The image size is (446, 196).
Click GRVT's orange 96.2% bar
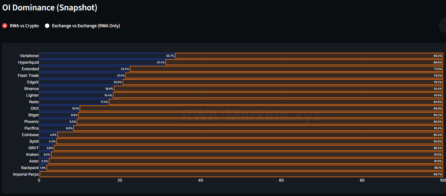pos(249,148)
